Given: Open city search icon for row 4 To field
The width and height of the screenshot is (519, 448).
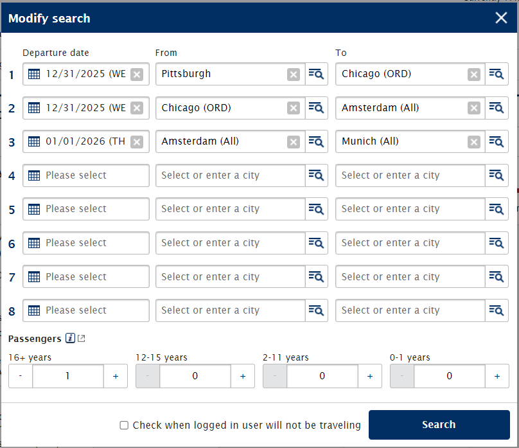Looking at the screenshot, I should [x=496, y=175].
